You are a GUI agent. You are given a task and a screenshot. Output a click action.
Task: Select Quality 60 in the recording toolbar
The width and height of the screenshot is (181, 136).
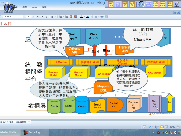click(x=132, y=4)
